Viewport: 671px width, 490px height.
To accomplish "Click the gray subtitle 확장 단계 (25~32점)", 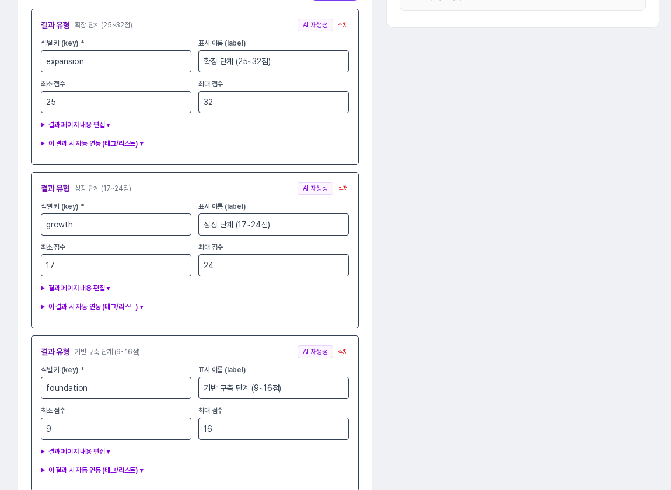I will [x=103, y=25].
